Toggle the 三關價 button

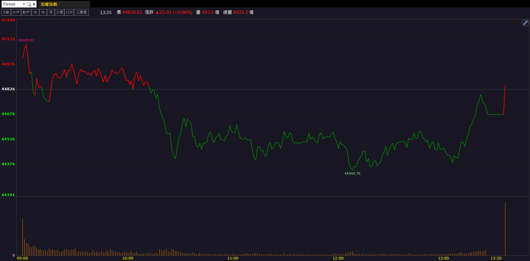[x=82, y=12]
